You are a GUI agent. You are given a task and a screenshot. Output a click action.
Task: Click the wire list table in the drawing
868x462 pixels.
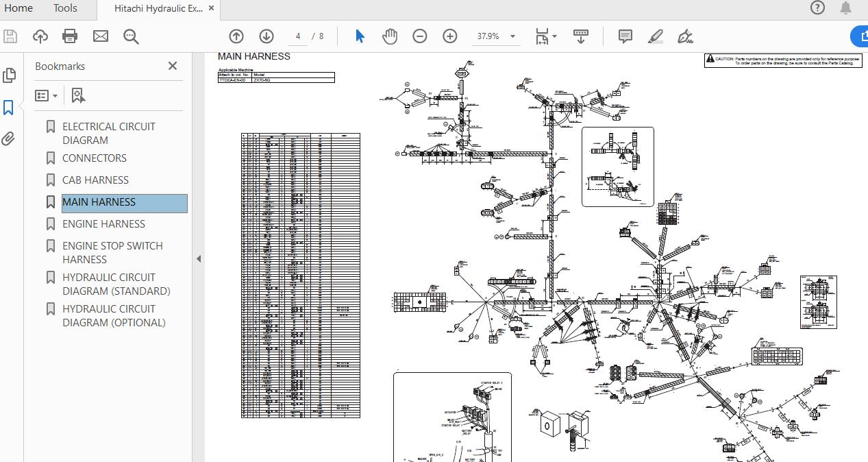coord(301,275)
